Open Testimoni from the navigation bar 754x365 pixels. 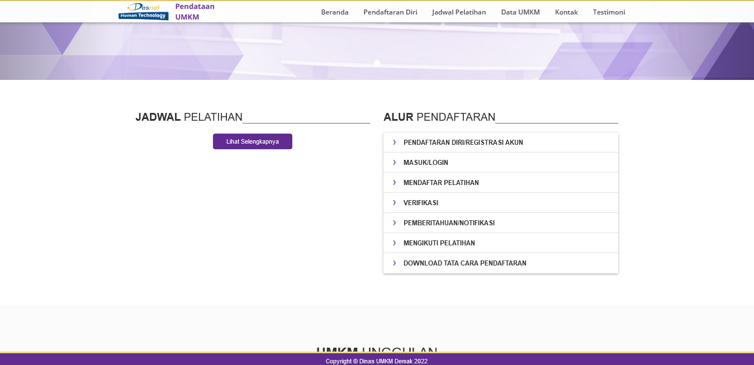tap(609, 12)
